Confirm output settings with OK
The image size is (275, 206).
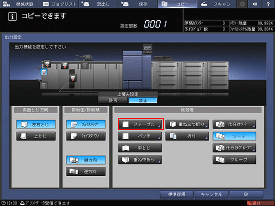246,194
